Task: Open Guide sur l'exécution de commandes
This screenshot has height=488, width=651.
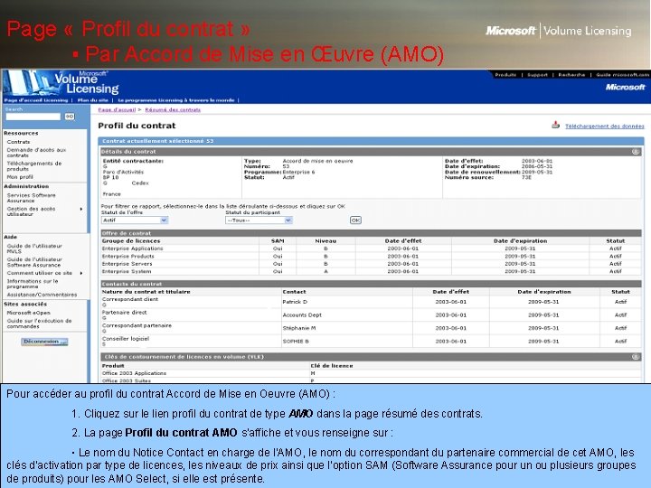Action: pyautogui.click(x=39, y=324)
